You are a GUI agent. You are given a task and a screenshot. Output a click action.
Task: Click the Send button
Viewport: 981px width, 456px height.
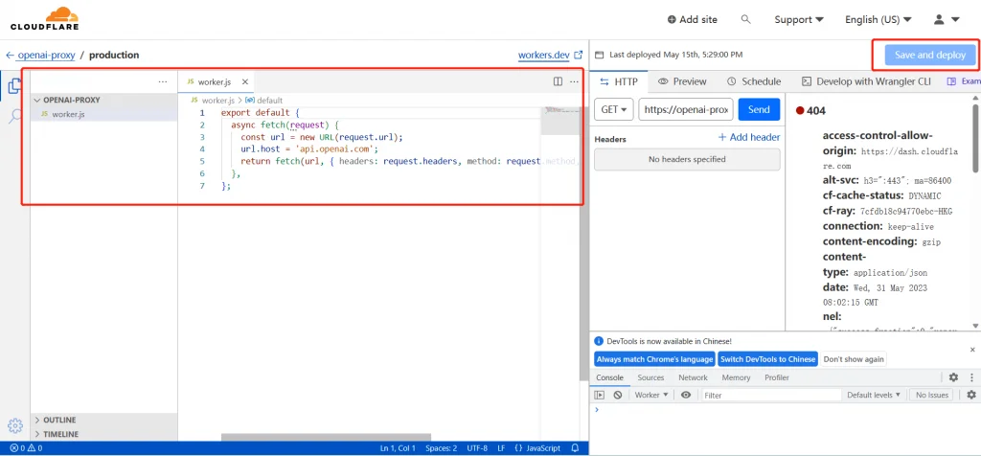point(759,109)
